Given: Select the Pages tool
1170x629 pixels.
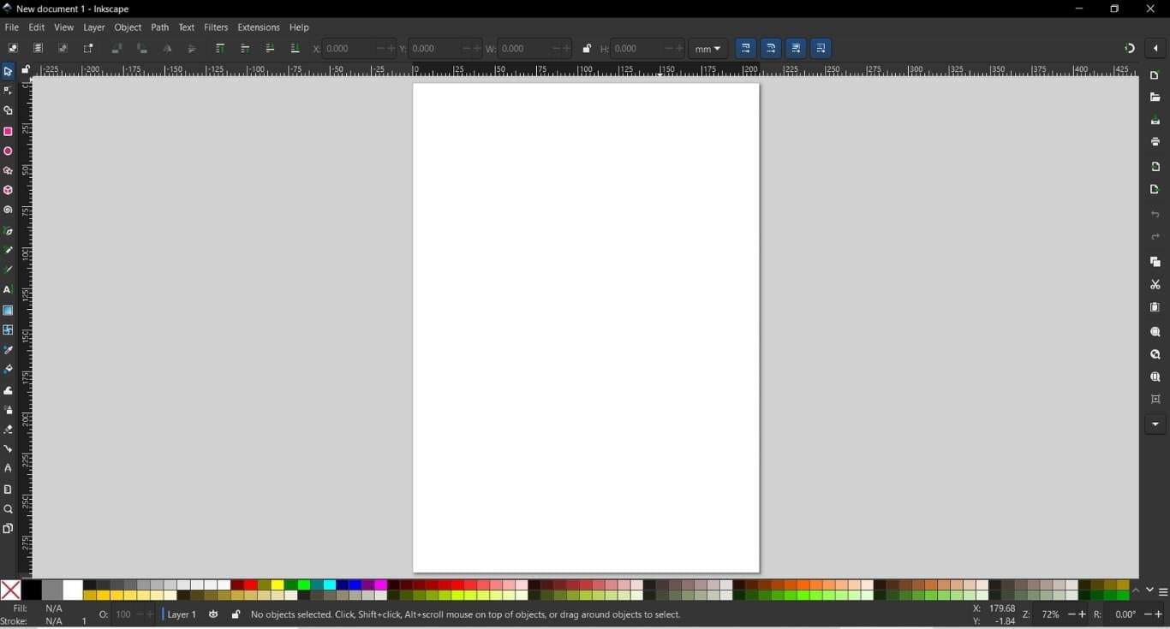Looking at the screenshot, I should (8, 529).
